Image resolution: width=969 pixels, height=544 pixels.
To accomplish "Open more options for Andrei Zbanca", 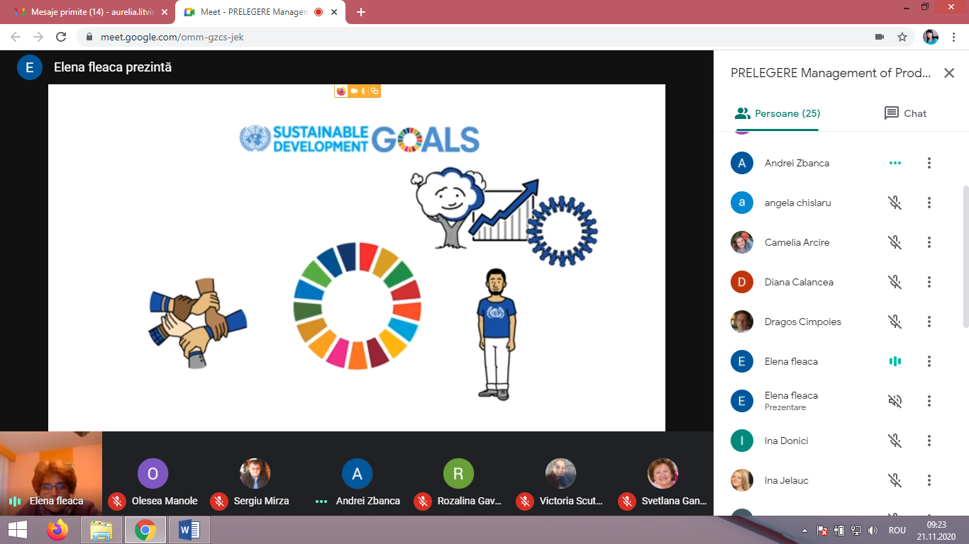I will coord(929,163).
